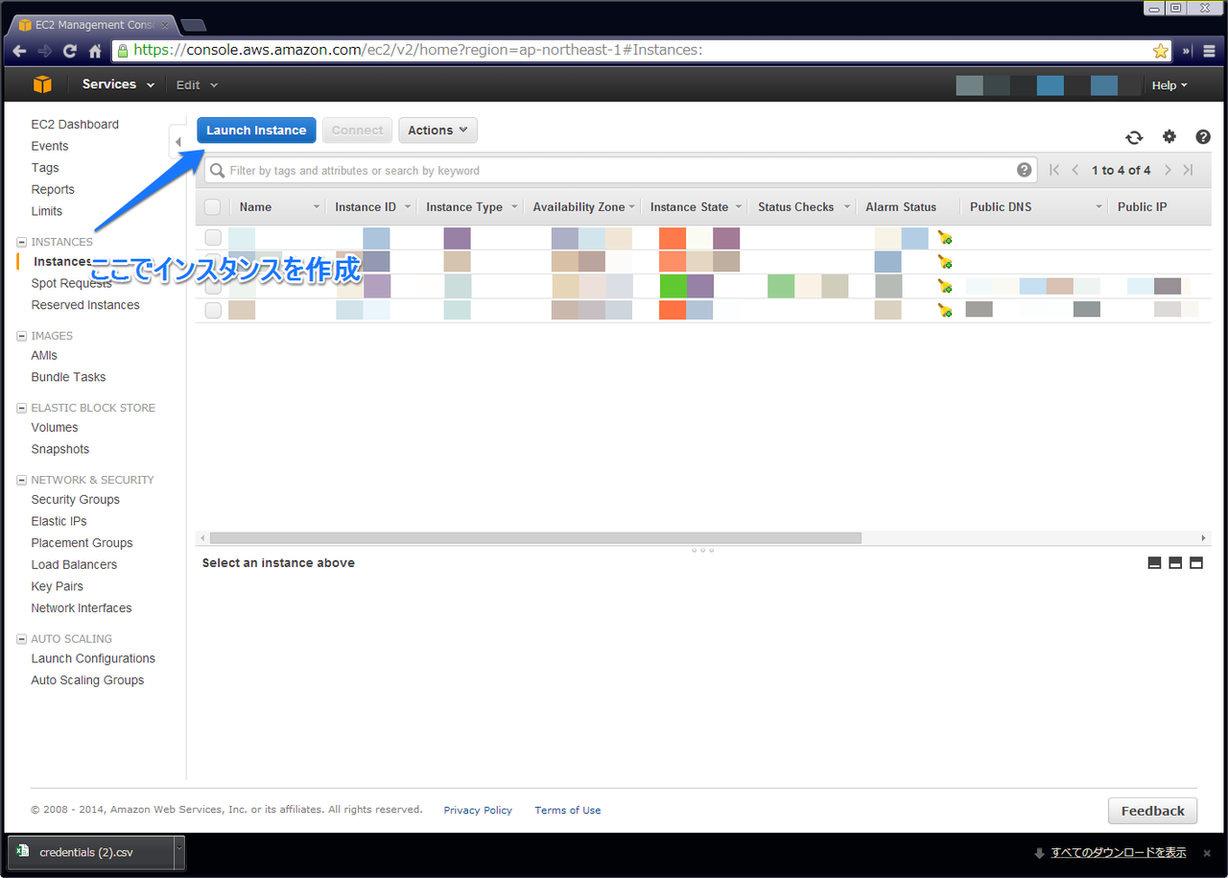The width and height of the screenshot is (1228, 878).
Task: Open the Status Checks column dropdown arrow
Action: tap(847, 207)
